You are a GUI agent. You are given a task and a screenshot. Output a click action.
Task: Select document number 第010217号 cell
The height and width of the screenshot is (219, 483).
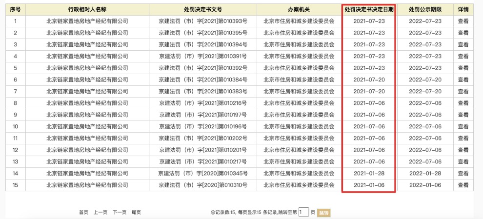(203, 162)
